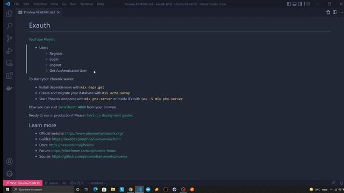The image size is (344, 193).
Task: Split the editor to the right
Action: (334, 12)
